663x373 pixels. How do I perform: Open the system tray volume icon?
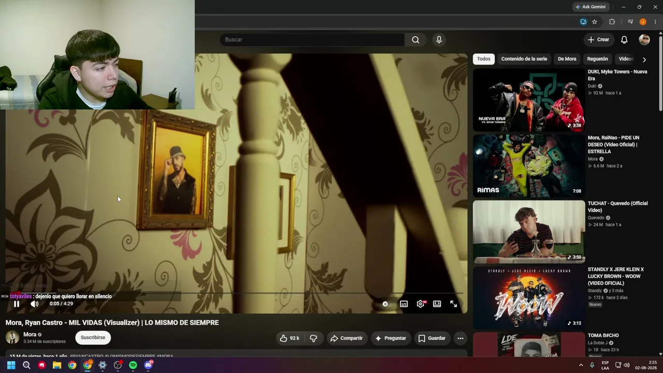(626, 365)
